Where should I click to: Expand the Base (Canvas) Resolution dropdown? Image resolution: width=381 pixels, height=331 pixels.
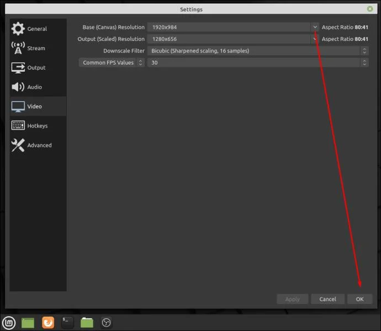[315, 27]
